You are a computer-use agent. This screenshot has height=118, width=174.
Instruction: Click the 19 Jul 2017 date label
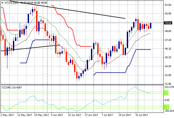(x=125, y=115)
